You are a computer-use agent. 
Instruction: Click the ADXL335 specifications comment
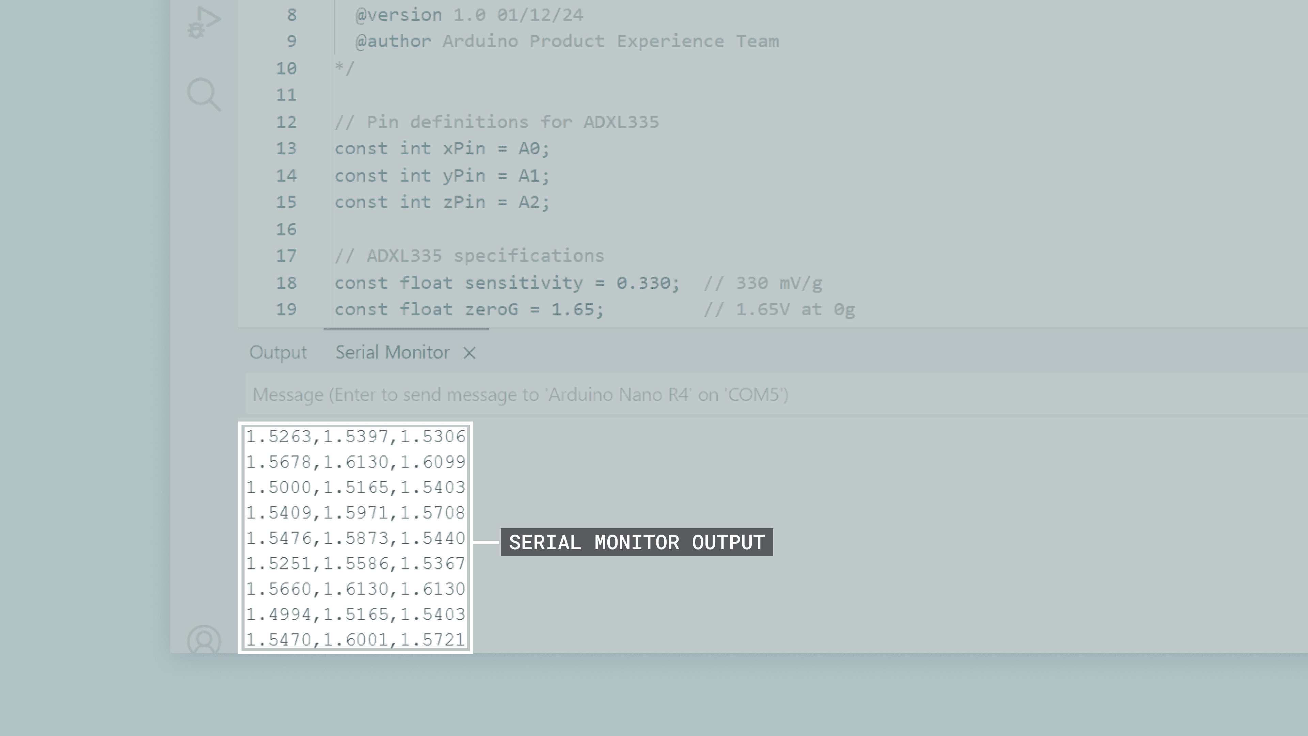[x=469, y=256]
